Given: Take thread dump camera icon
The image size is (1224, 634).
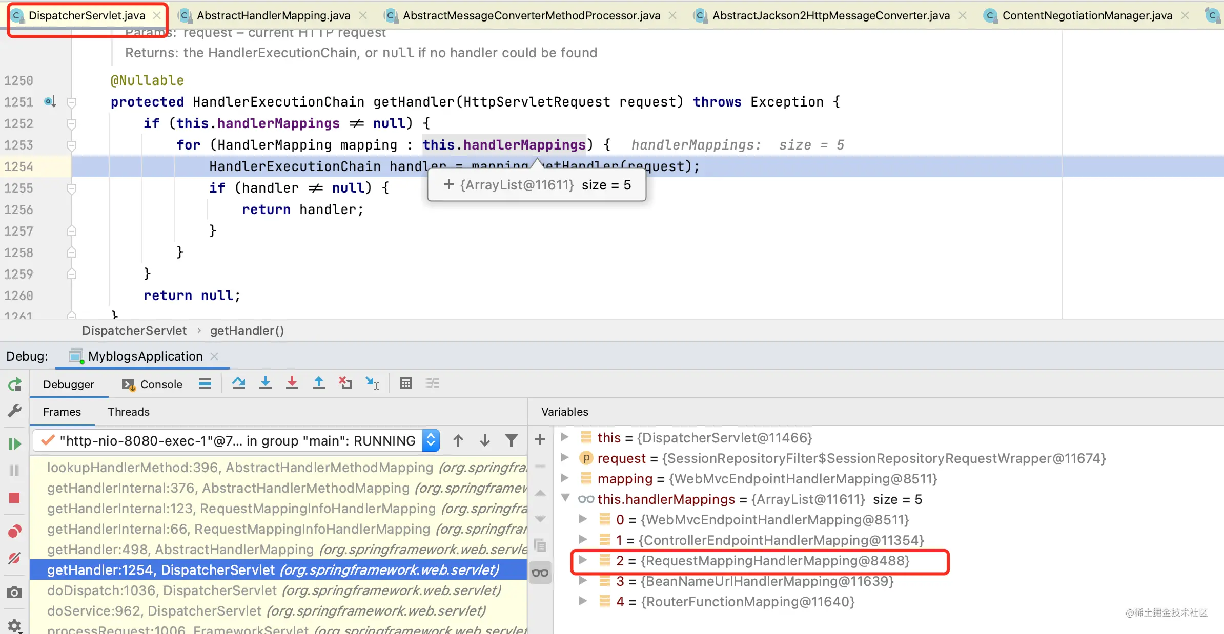Looking at the screenshot, I should pyautogui.click(x=15, y=593).
